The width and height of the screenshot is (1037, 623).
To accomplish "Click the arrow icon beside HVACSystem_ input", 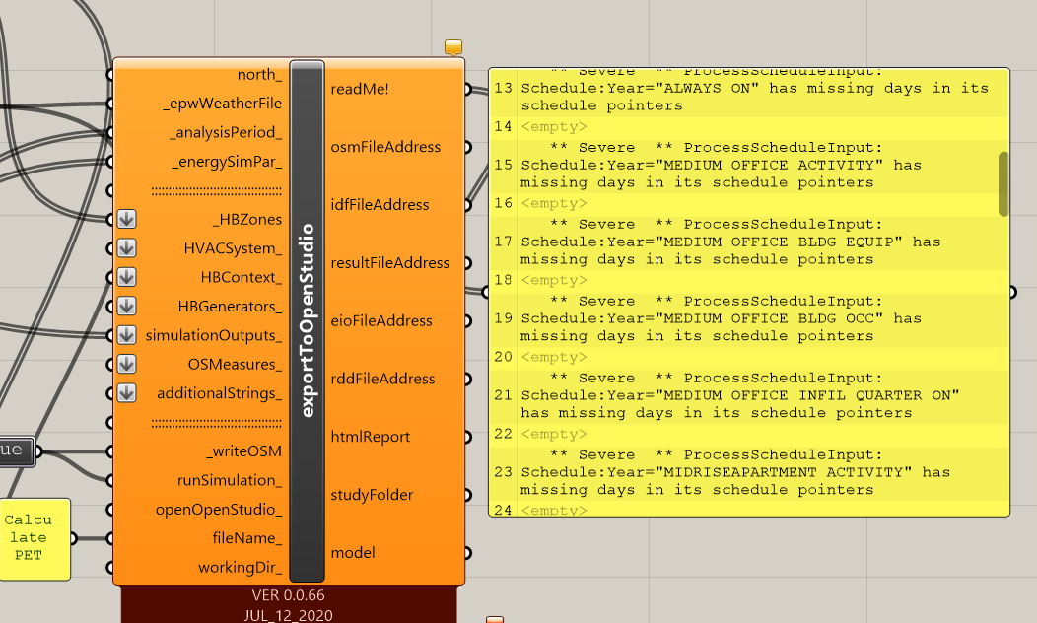I will [x=127, y=248].
